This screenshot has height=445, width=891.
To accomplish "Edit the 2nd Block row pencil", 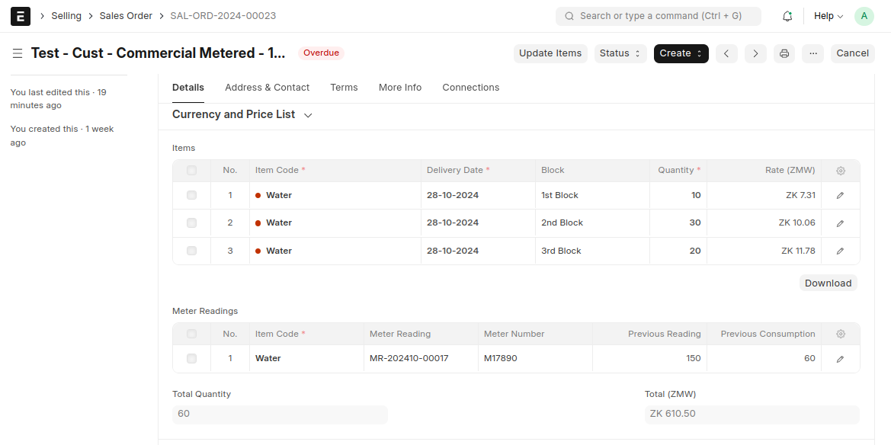I will point(841,223).
